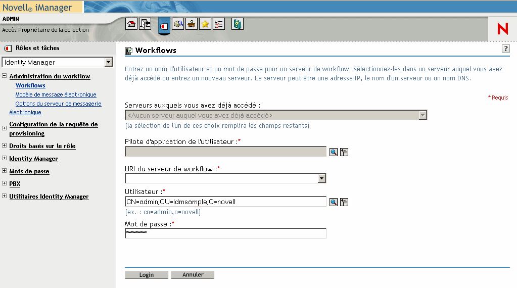Open the Preferences checklist icon
The image size is (517, 288).
pos(219,24)
